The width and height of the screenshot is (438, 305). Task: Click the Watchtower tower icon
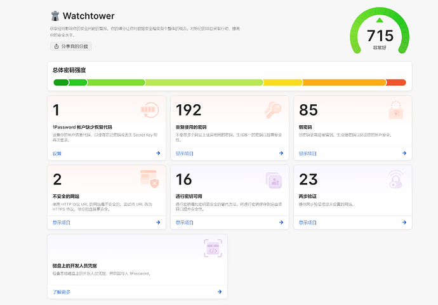coord(55,16)
